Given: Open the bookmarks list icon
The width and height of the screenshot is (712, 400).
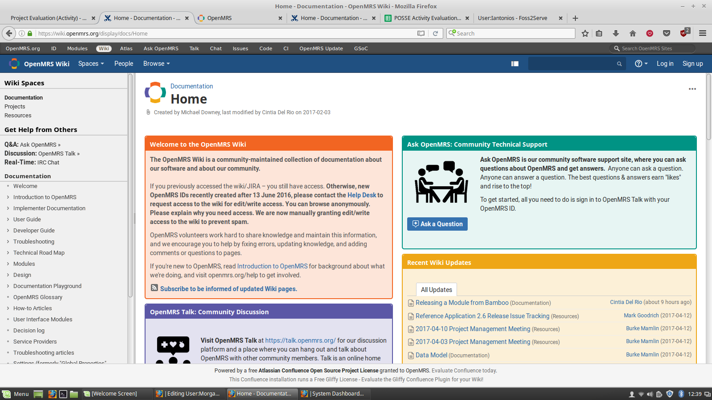Looking at the screenshot, I should [599, 33].
